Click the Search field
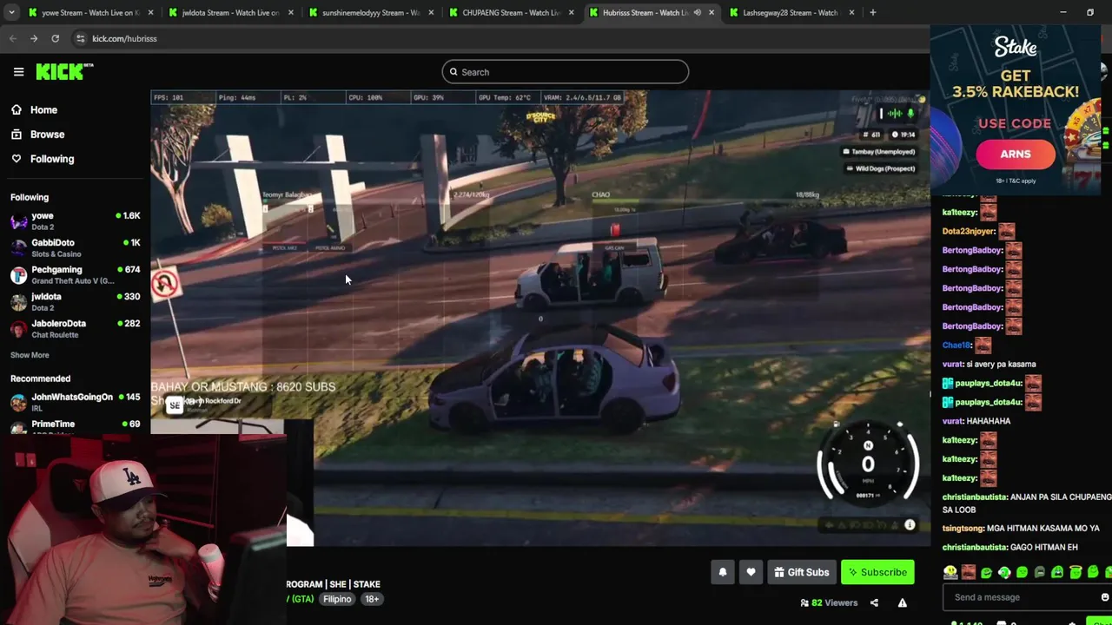This screenshot has width=1112, height=625. (565, 72)
